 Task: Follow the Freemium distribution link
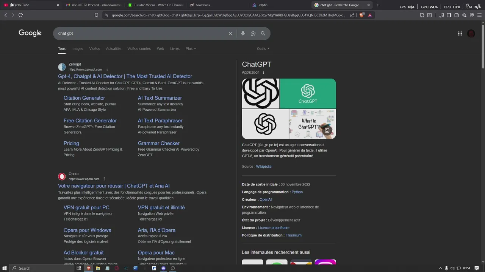(x=294, y=235)
